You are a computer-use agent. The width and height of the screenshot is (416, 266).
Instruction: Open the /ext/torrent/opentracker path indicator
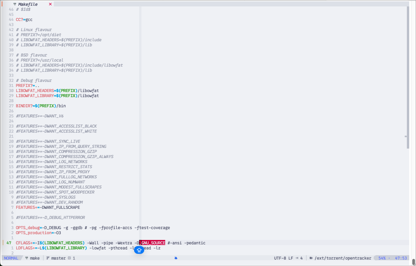point(343,258)
